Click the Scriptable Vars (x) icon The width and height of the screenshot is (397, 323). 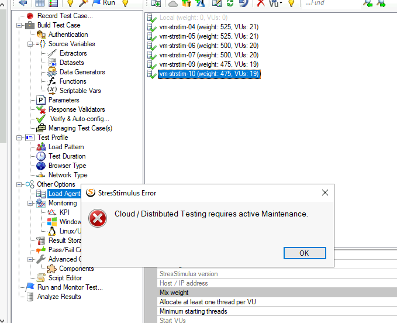click(52, 91)
